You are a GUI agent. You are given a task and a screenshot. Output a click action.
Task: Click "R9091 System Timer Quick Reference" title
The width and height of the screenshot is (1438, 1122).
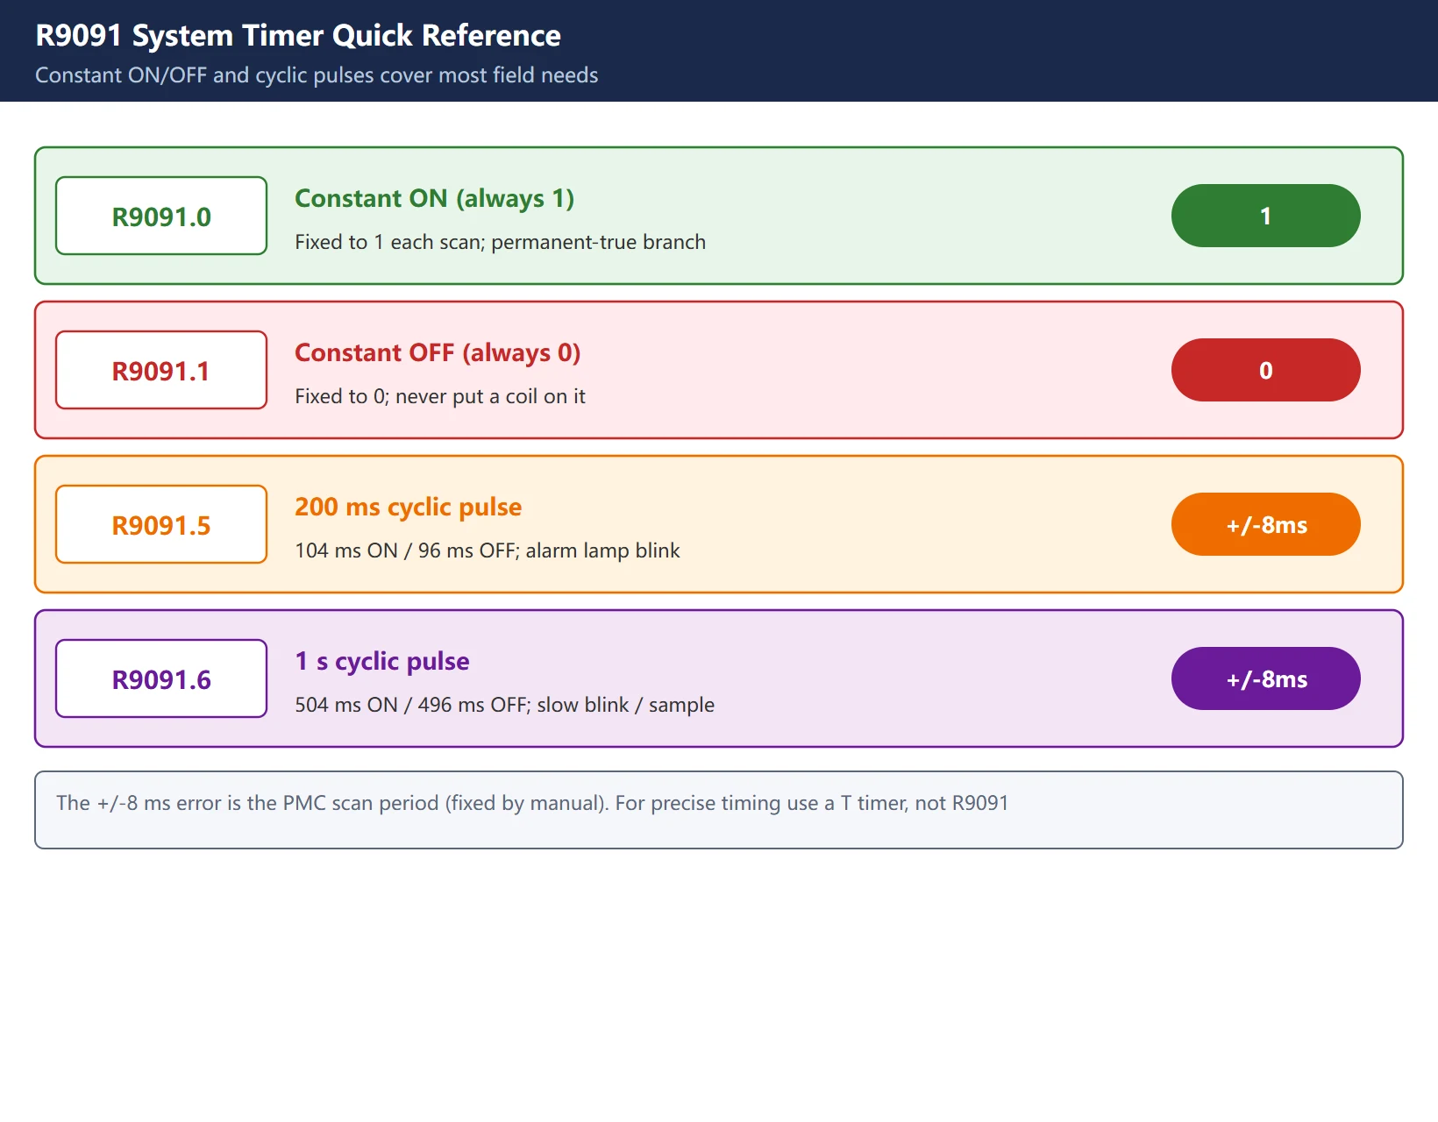point(298,35)
